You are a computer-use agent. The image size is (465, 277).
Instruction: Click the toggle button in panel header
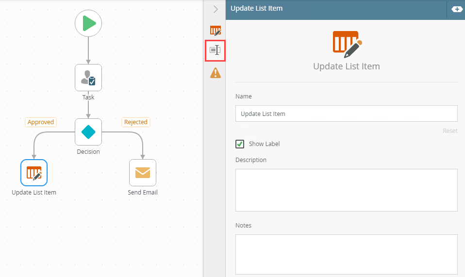pos(457,9)
